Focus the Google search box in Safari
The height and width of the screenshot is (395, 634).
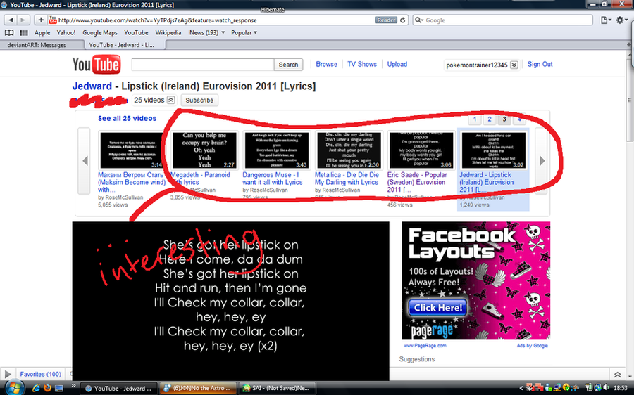(502, 20)
